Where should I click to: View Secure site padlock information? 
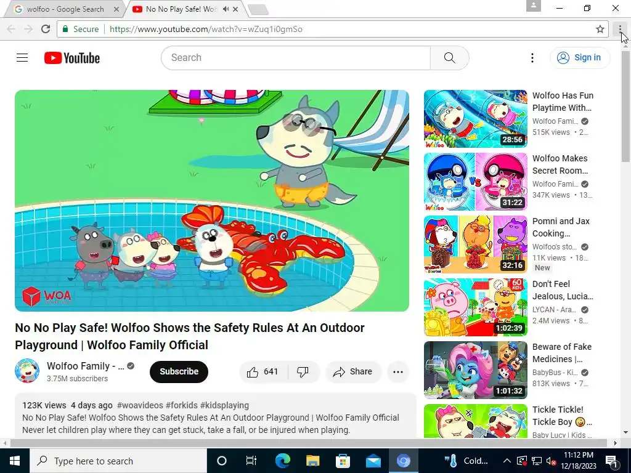click(81, 29)
